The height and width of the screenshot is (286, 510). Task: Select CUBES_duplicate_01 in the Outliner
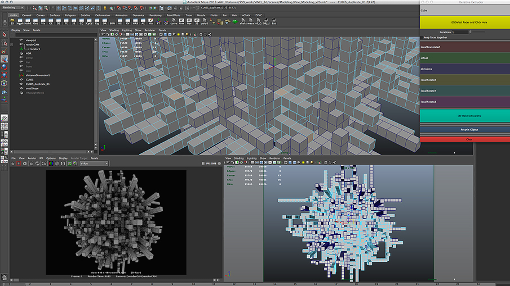click(x=38, y=84)
